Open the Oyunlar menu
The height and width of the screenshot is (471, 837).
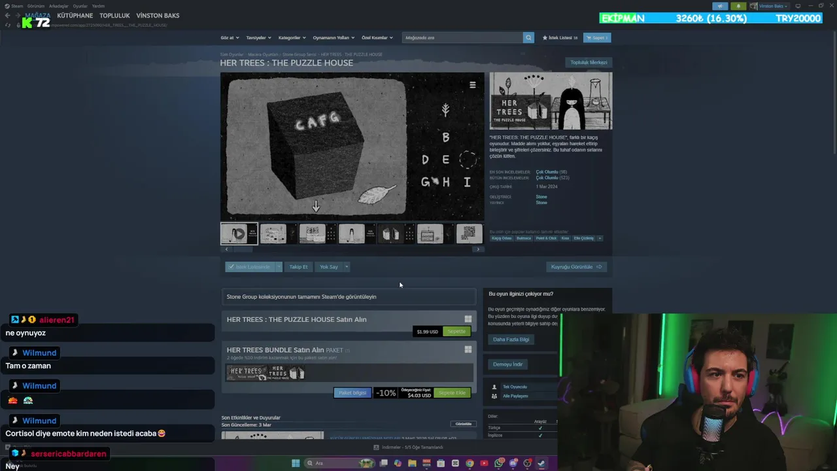click(x=80, y=6)
